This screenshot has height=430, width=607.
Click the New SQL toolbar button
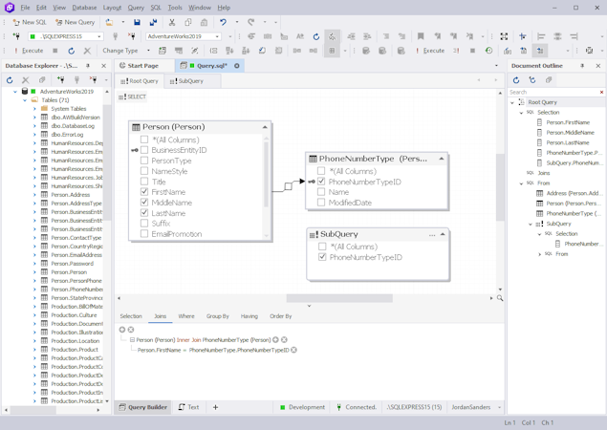pos(30,22)
